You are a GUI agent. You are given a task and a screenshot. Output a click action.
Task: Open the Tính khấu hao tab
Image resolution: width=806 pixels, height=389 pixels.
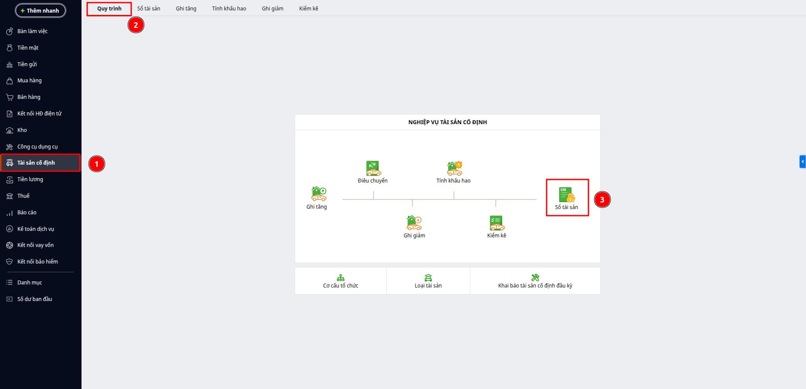pos(229,9)
